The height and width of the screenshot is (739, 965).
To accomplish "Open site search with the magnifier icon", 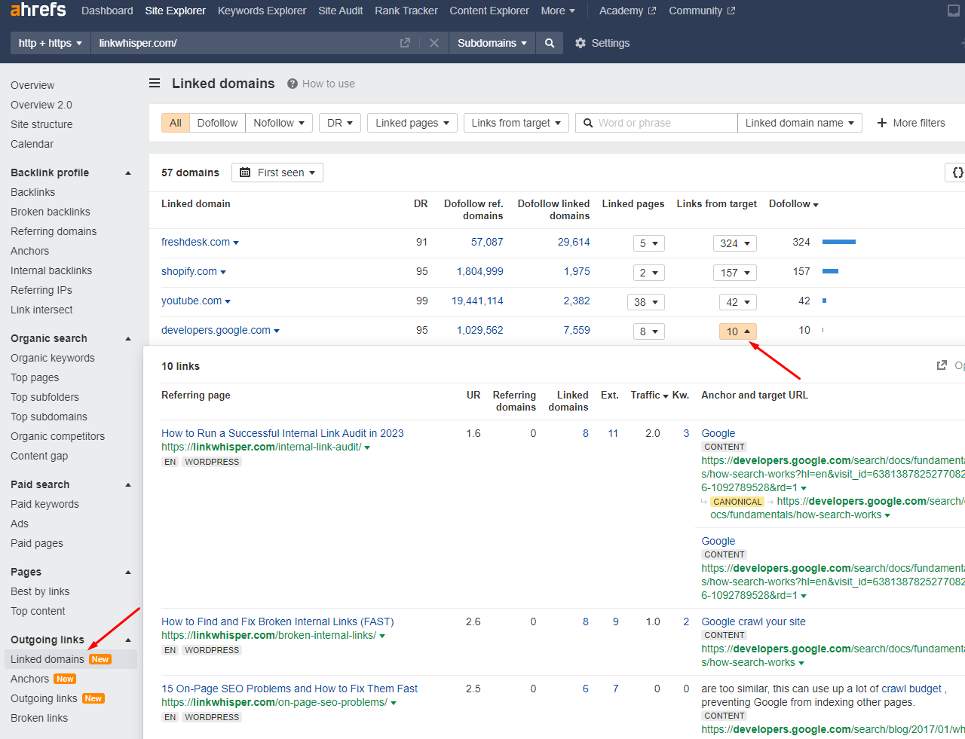I will click(549, 43).
